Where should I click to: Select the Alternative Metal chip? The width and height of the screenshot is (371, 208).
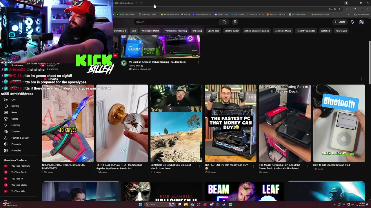coord(150,31)
